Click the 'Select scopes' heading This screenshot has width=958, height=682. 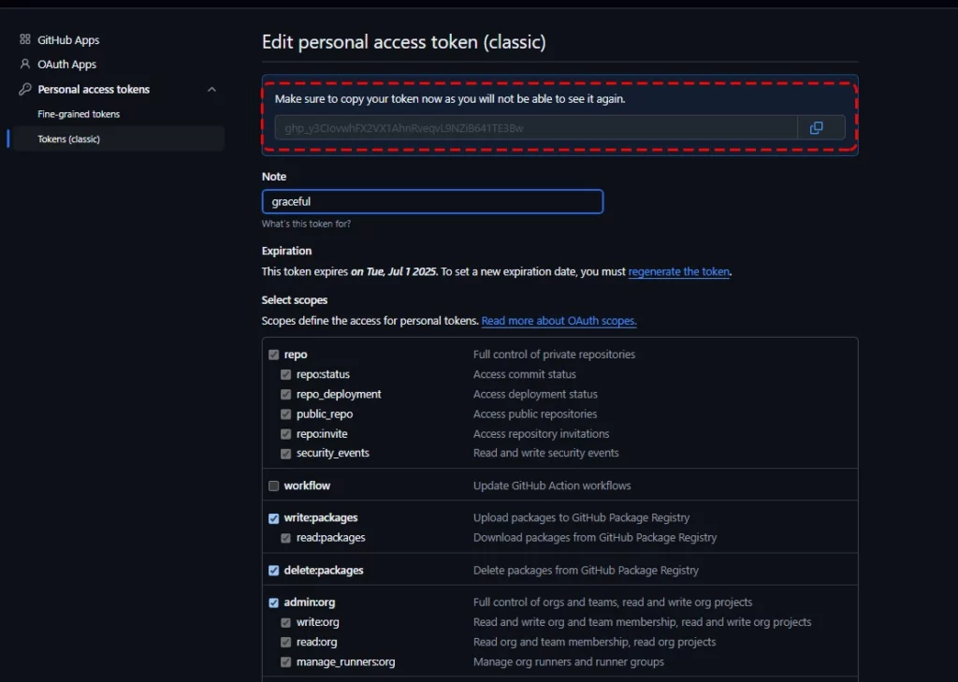pyautogui.click(x=295, y=300)
